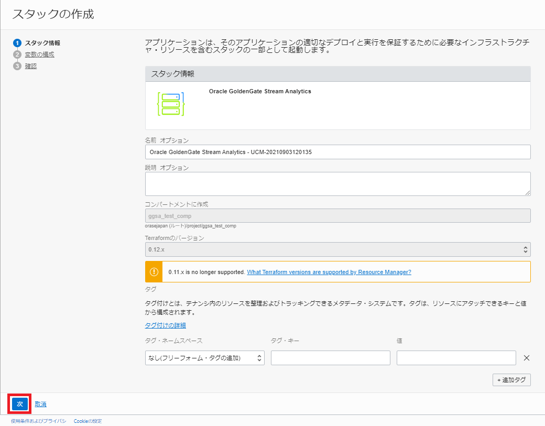545x426 pixels.
Task: Click the tag 値 input field
Action: pyautogui.click(x=456, y=358)
